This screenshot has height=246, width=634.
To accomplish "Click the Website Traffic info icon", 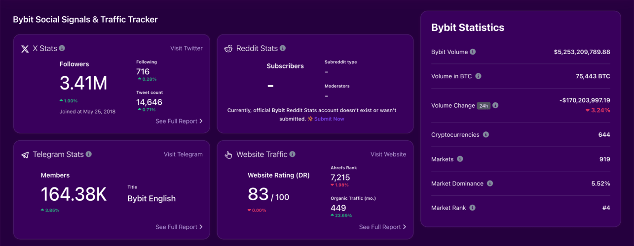I will [293, 154].
